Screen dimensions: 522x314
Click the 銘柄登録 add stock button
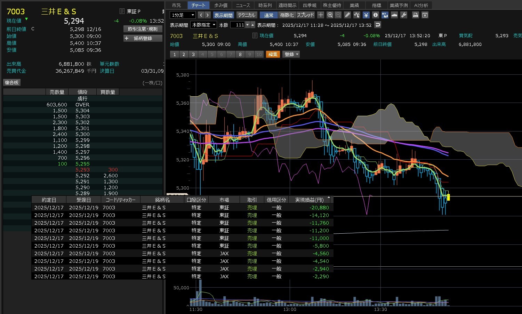click(x=143, y=38)
